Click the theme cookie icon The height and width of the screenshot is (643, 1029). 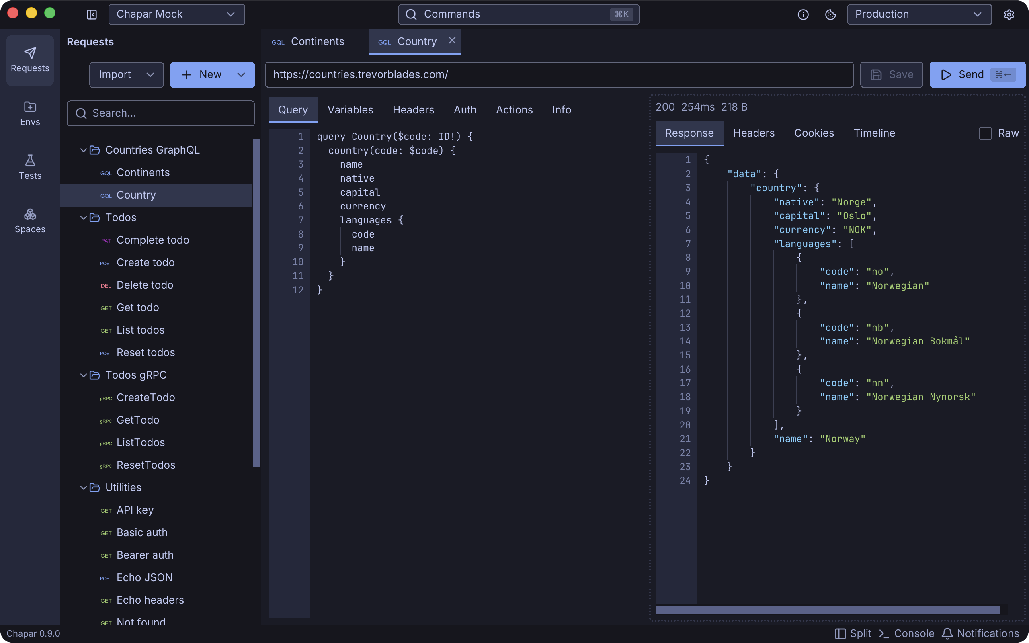[830, 14]
